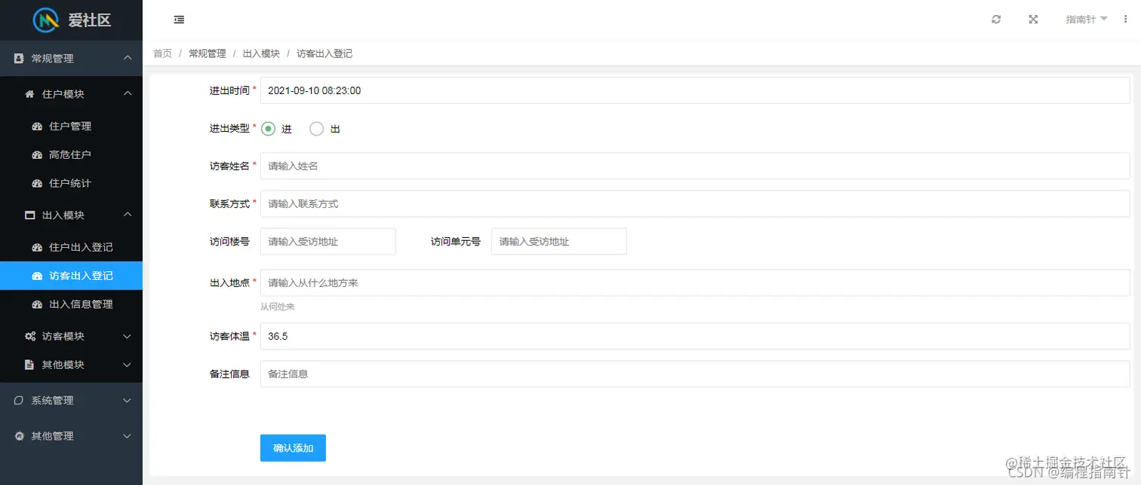
Task: Collapse 常规管理 using its chevron
Action: pos(128,58)
